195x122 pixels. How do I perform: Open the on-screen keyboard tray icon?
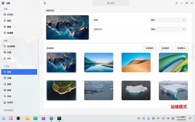[x=153, y=118]
